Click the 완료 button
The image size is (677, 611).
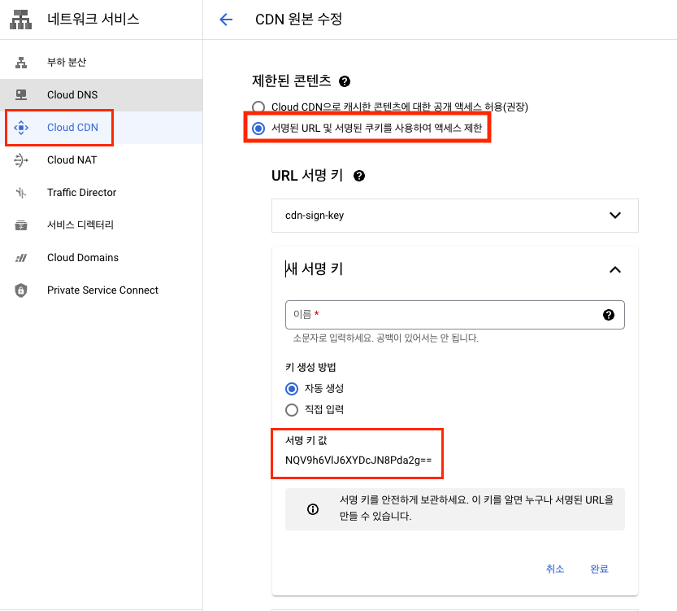pos(599,569)
